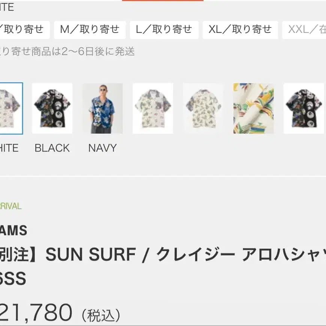The width and height of the screenshot is (326, 326).
Task: Click the WHITE color label text
Action: point(9,148)
